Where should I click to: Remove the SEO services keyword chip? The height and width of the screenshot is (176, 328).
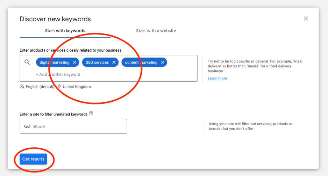pyautogui.click(x=114, y=62)
